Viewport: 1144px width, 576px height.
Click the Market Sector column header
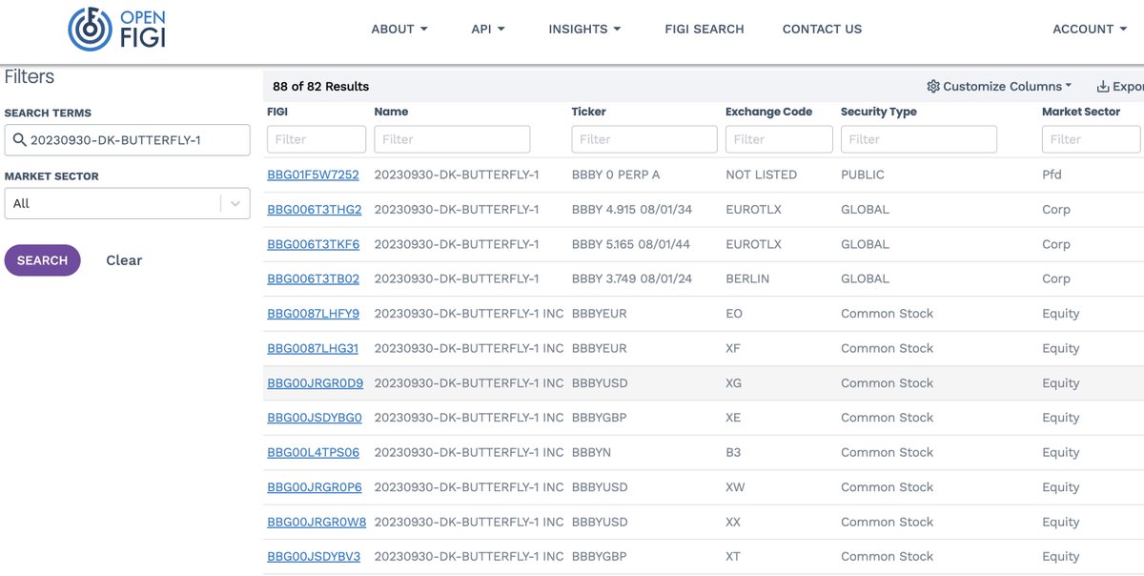(x=1081, y=112)
